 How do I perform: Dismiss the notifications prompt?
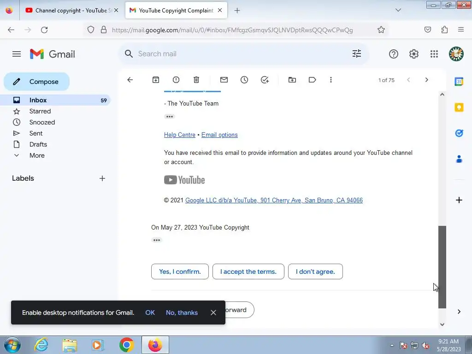213,313
